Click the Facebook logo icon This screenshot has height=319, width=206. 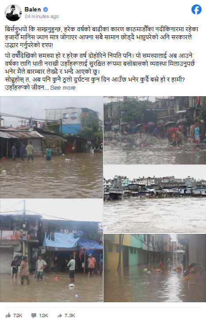pos(196,10)
